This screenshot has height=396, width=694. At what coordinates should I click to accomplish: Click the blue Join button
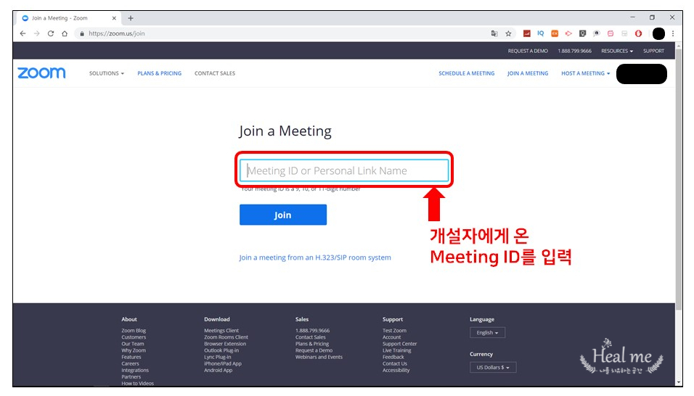click(x=283, y=215)
